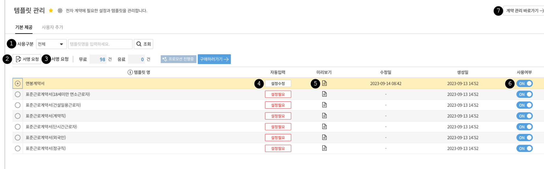Open preview icon for 표준근로계약서(계약직)
Viewport: 544px width, 169px height.
tap(324, 116)
